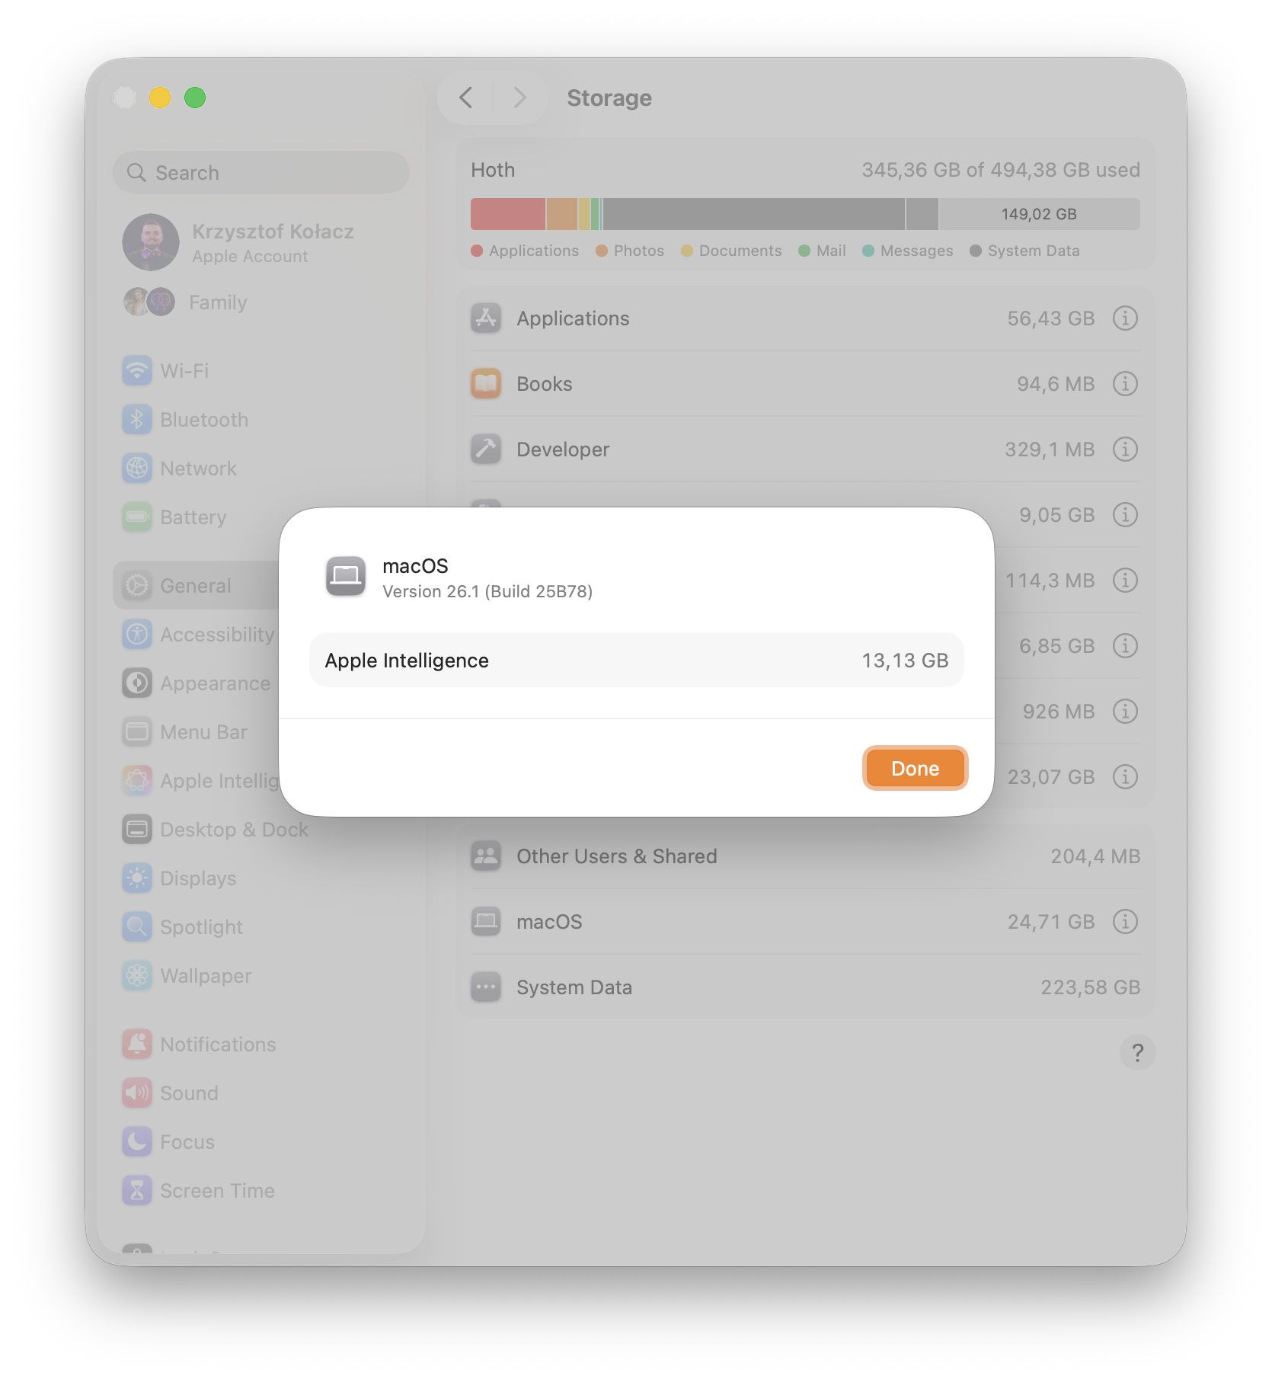
Task: Show info details for Books storage
Action: pos(1125,383)
